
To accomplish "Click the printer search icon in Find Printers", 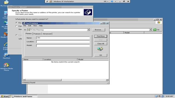I will (100, 49).
